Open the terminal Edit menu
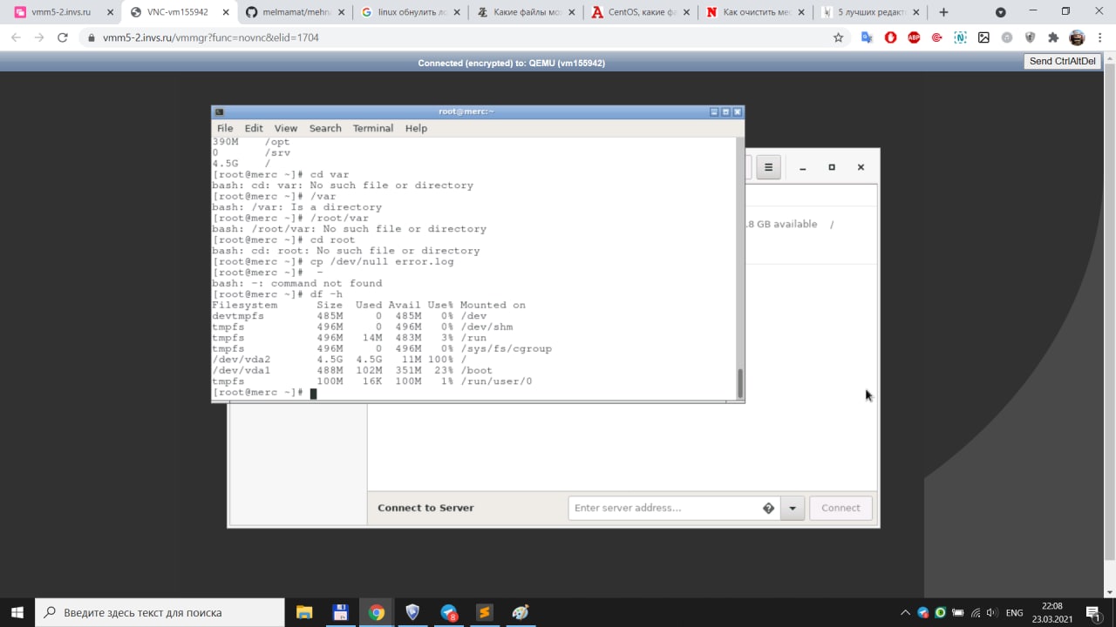Viewport: 1116px width, 627px height. (254, 128)
